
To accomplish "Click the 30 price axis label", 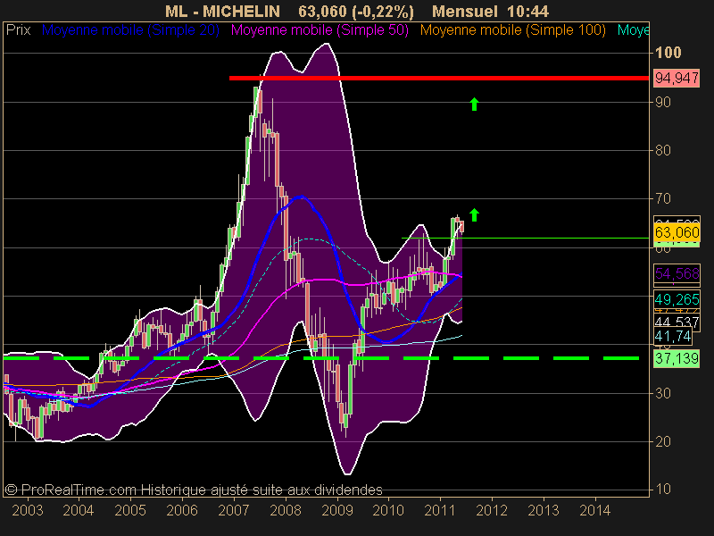I will click(663, 393).
